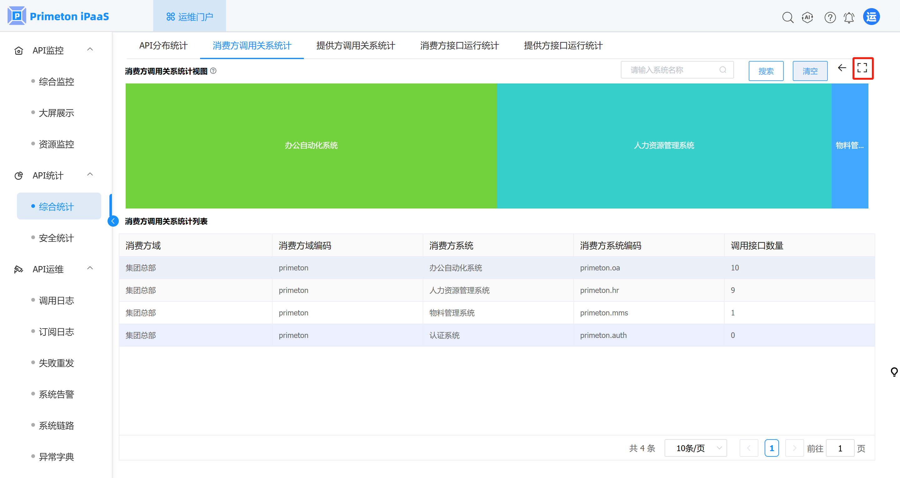This screenshot has width=900, height=478.
Task: Open 调用日志 in the sidebar
Action: [56, 300]
